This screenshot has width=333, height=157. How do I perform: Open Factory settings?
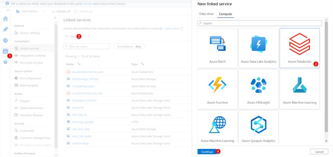point(27,33)
